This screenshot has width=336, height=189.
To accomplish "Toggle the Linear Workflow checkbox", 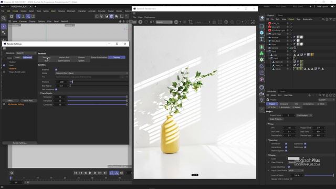I will [x=289, y=167].
